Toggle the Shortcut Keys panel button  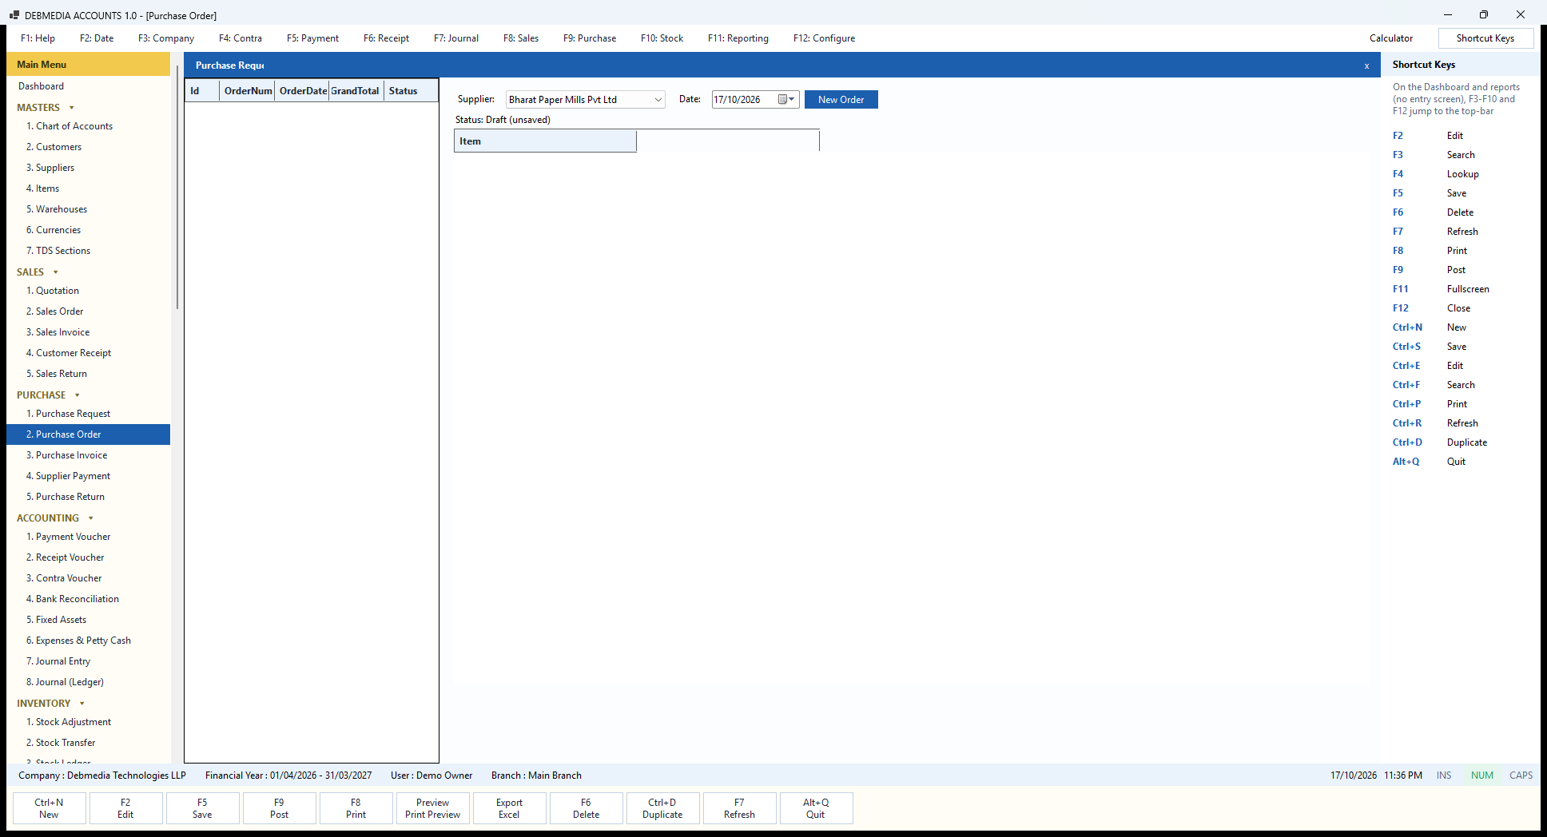tap(1485, 38)
